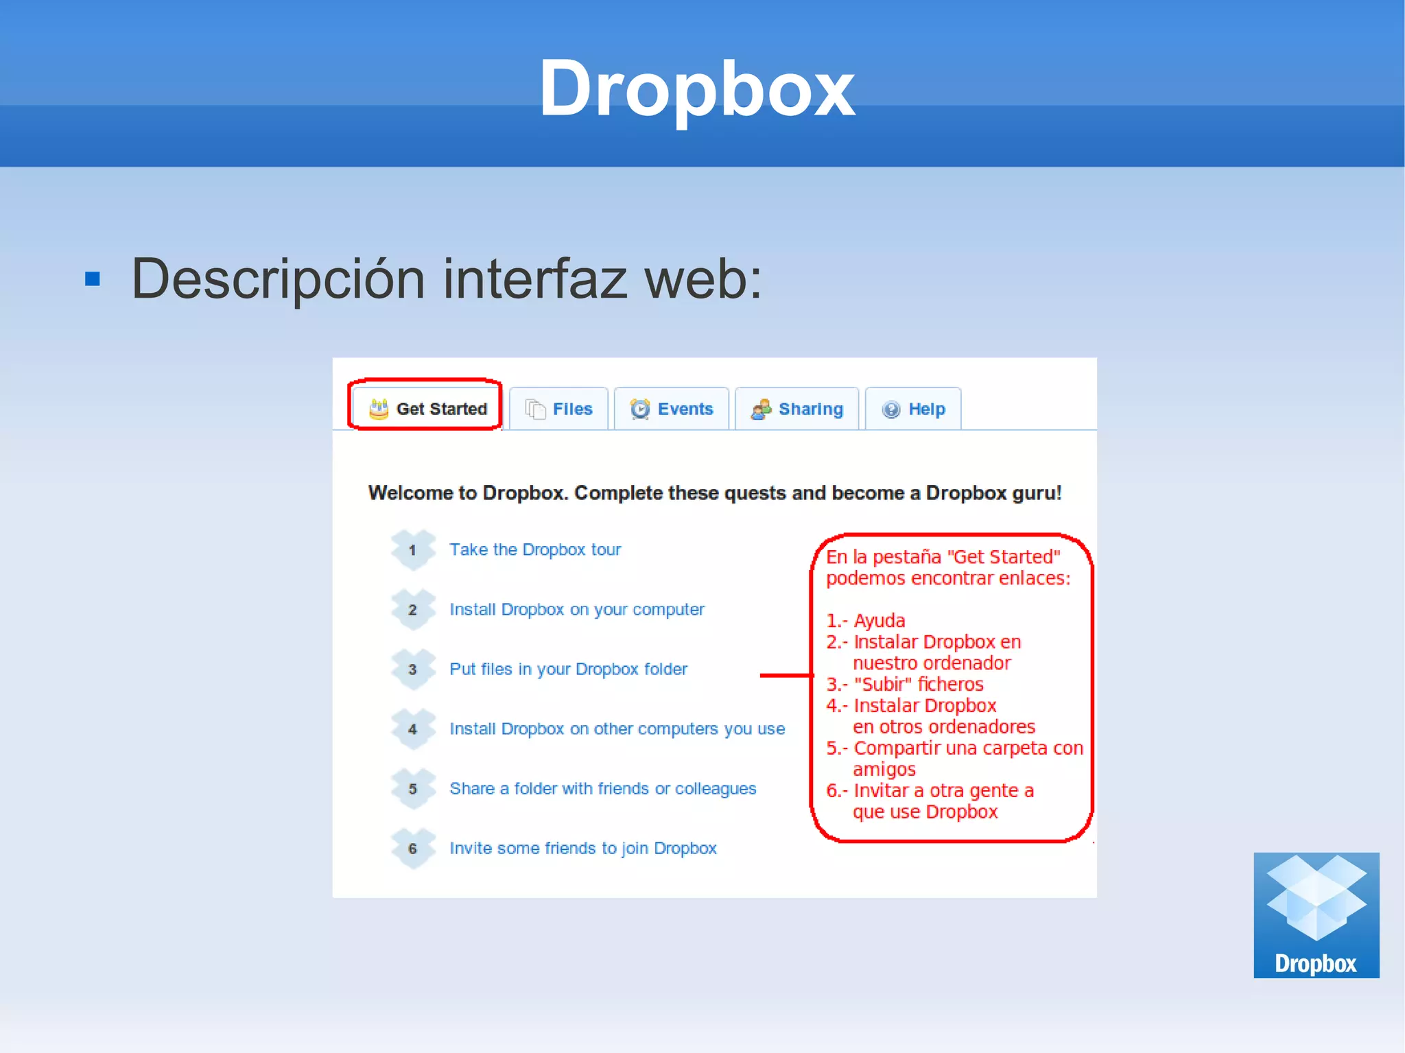Open Take the Dropbox tour link
The image size is (1405, 1053).
pyautogui.click(x=535, y=549)
